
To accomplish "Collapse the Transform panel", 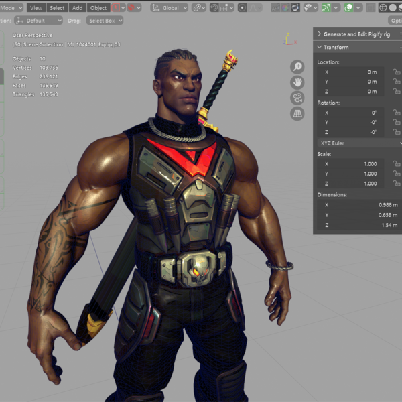I will click(x=357, y=47).
